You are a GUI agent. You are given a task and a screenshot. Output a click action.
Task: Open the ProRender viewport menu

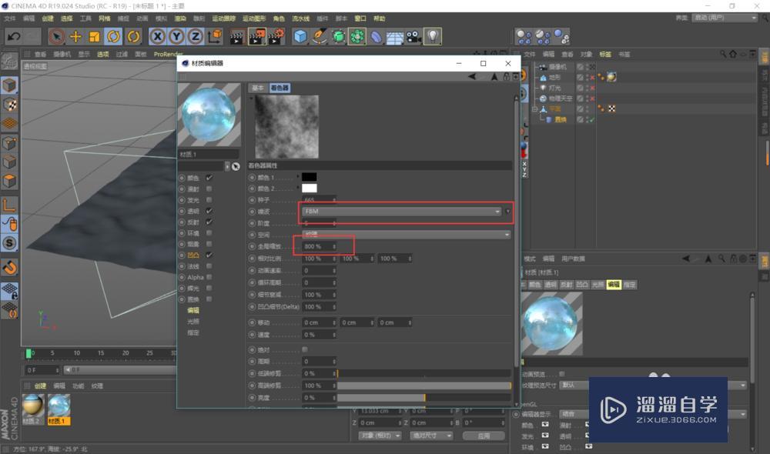[168, 55]
